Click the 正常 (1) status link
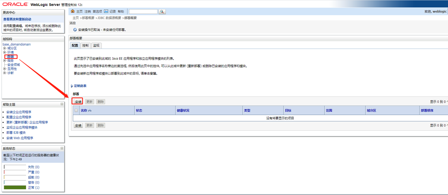 point(34,188)
